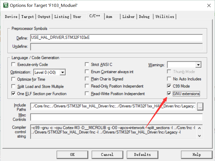Open Include Paths browse button

click(x=200, y=107)
